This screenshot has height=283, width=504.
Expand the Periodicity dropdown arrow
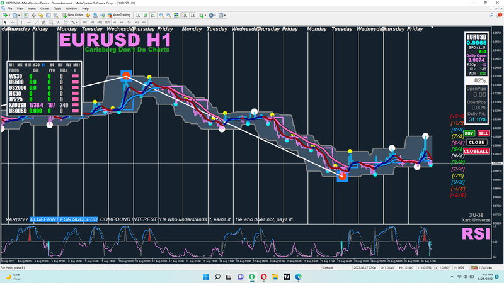click(215, 15)
